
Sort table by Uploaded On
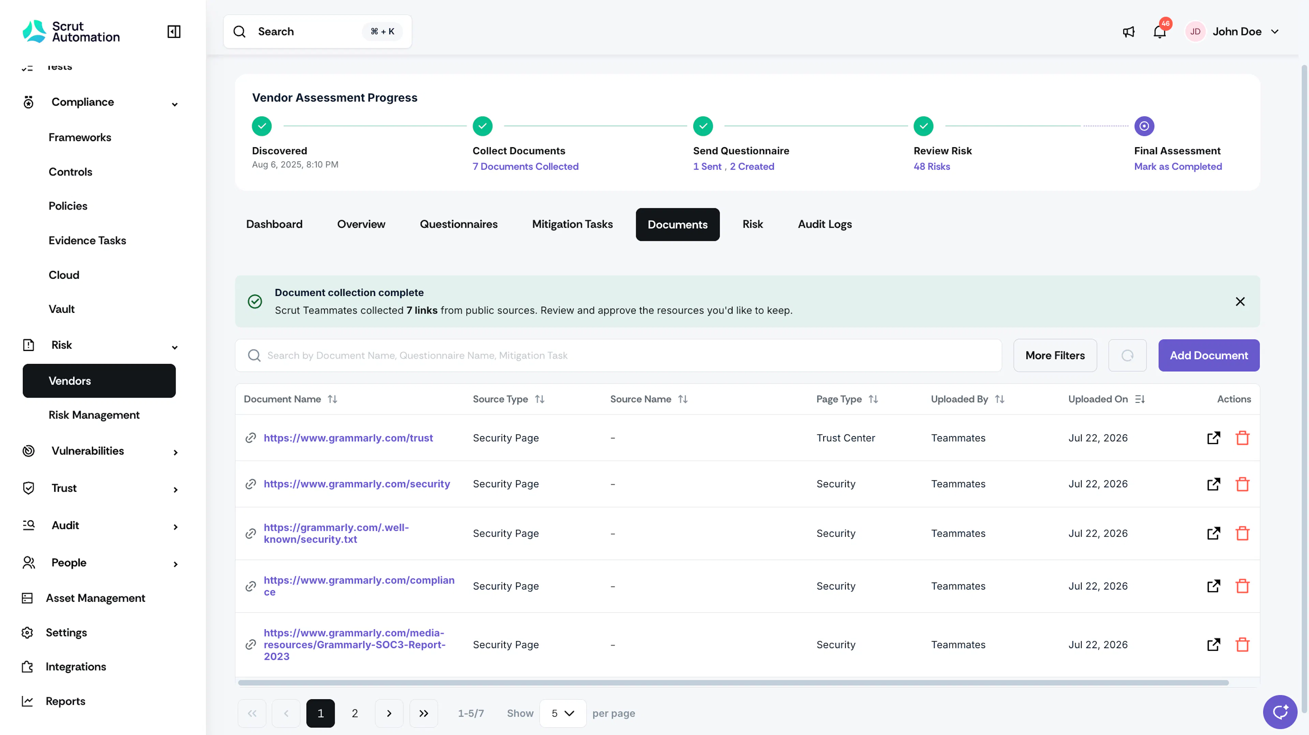1140,399
